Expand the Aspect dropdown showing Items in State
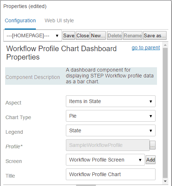The height and width of the screenshot is (186, 172). (x=111, y=101)
